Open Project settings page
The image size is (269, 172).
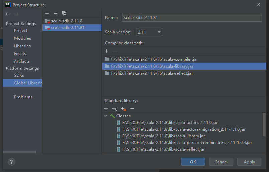pos(21,31)
